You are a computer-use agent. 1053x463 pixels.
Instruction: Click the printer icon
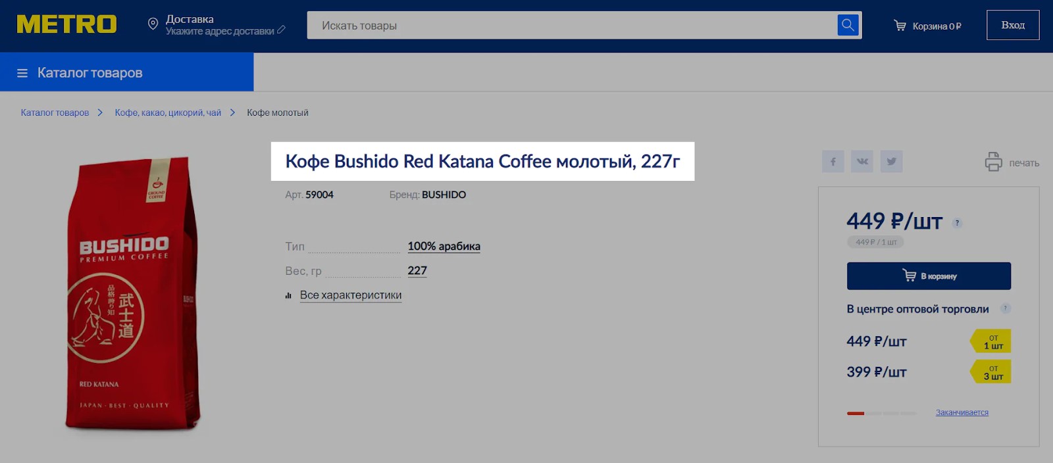993,162
